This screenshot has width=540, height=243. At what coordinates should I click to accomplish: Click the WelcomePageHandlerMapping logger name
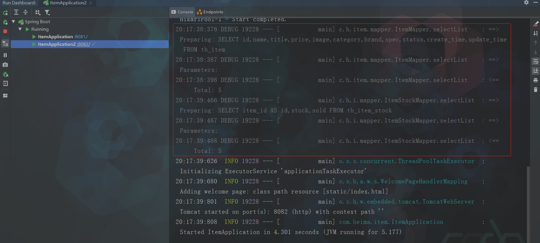(x=403, y=181)
